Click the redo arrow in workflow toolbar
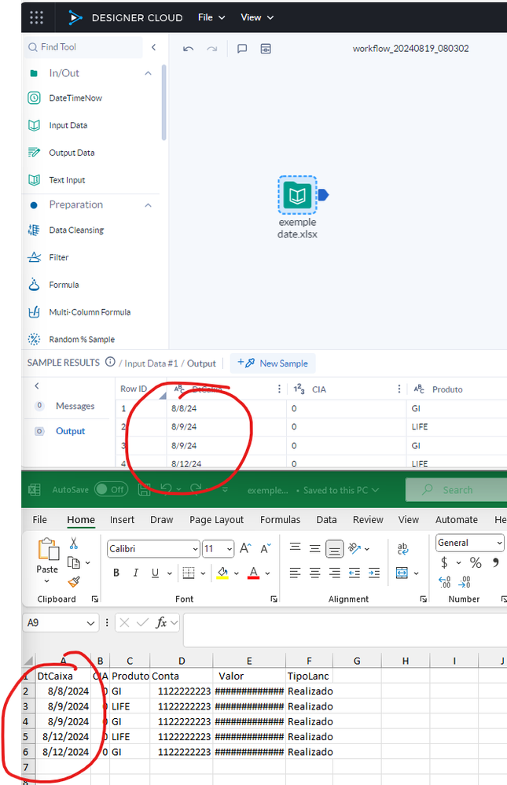This screenshot has width=507, height=785. 212,49
